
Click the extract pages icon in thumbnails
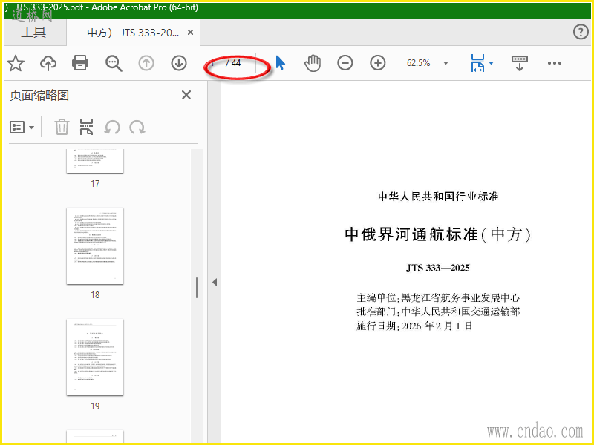click(x=86, y=127)
